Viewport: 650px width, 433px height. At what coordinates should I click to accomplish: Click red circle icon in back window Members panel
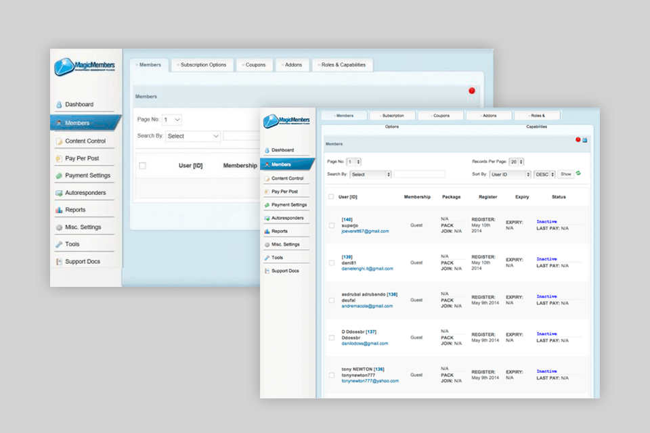(472, 91)
